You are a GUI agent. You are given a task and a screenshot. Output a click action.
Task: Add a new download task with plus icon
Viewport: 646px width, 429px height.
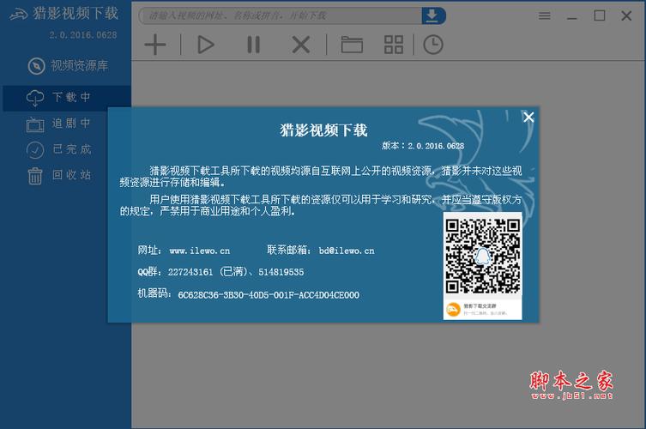coord(155,45)
